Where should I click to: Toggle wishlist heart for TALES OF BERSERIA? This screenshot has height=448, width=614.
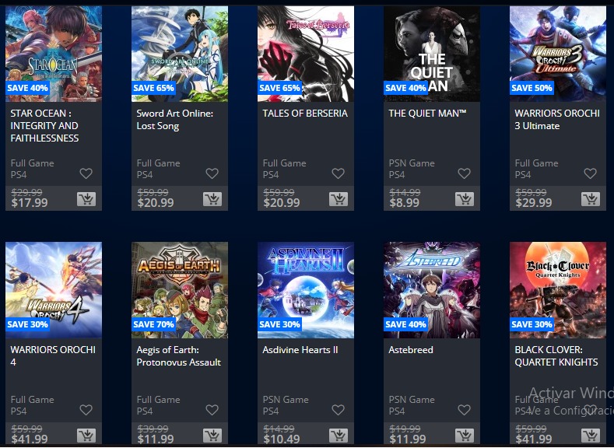point(339,173)
